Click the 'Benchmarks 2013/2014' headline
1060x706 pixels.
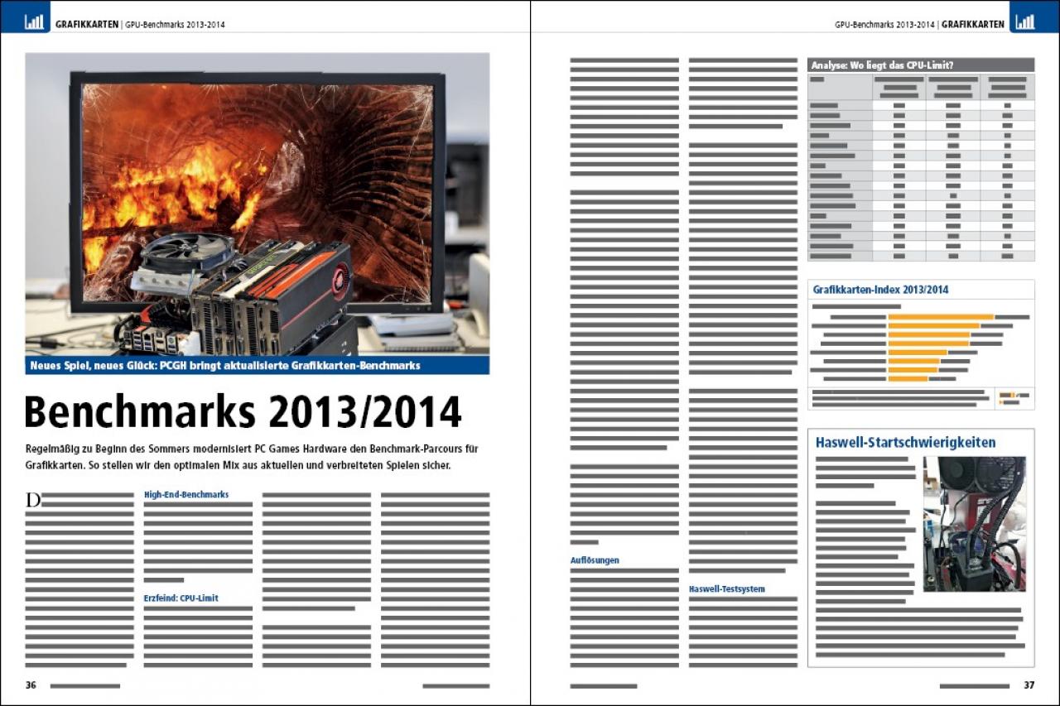click(x=243, y=412)
